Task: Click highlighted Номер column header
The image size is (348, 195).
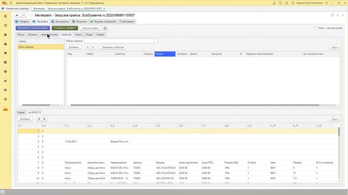Action: [x=165, y=54]
